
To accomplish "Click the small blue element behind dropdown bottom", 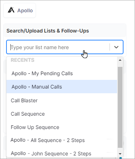I will [121, 158].
